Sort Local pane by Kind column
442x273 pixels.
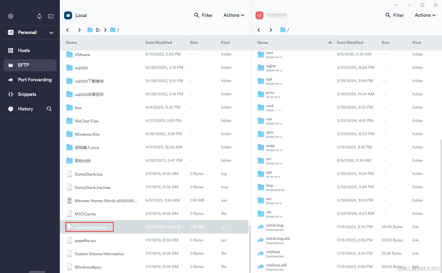225,42
